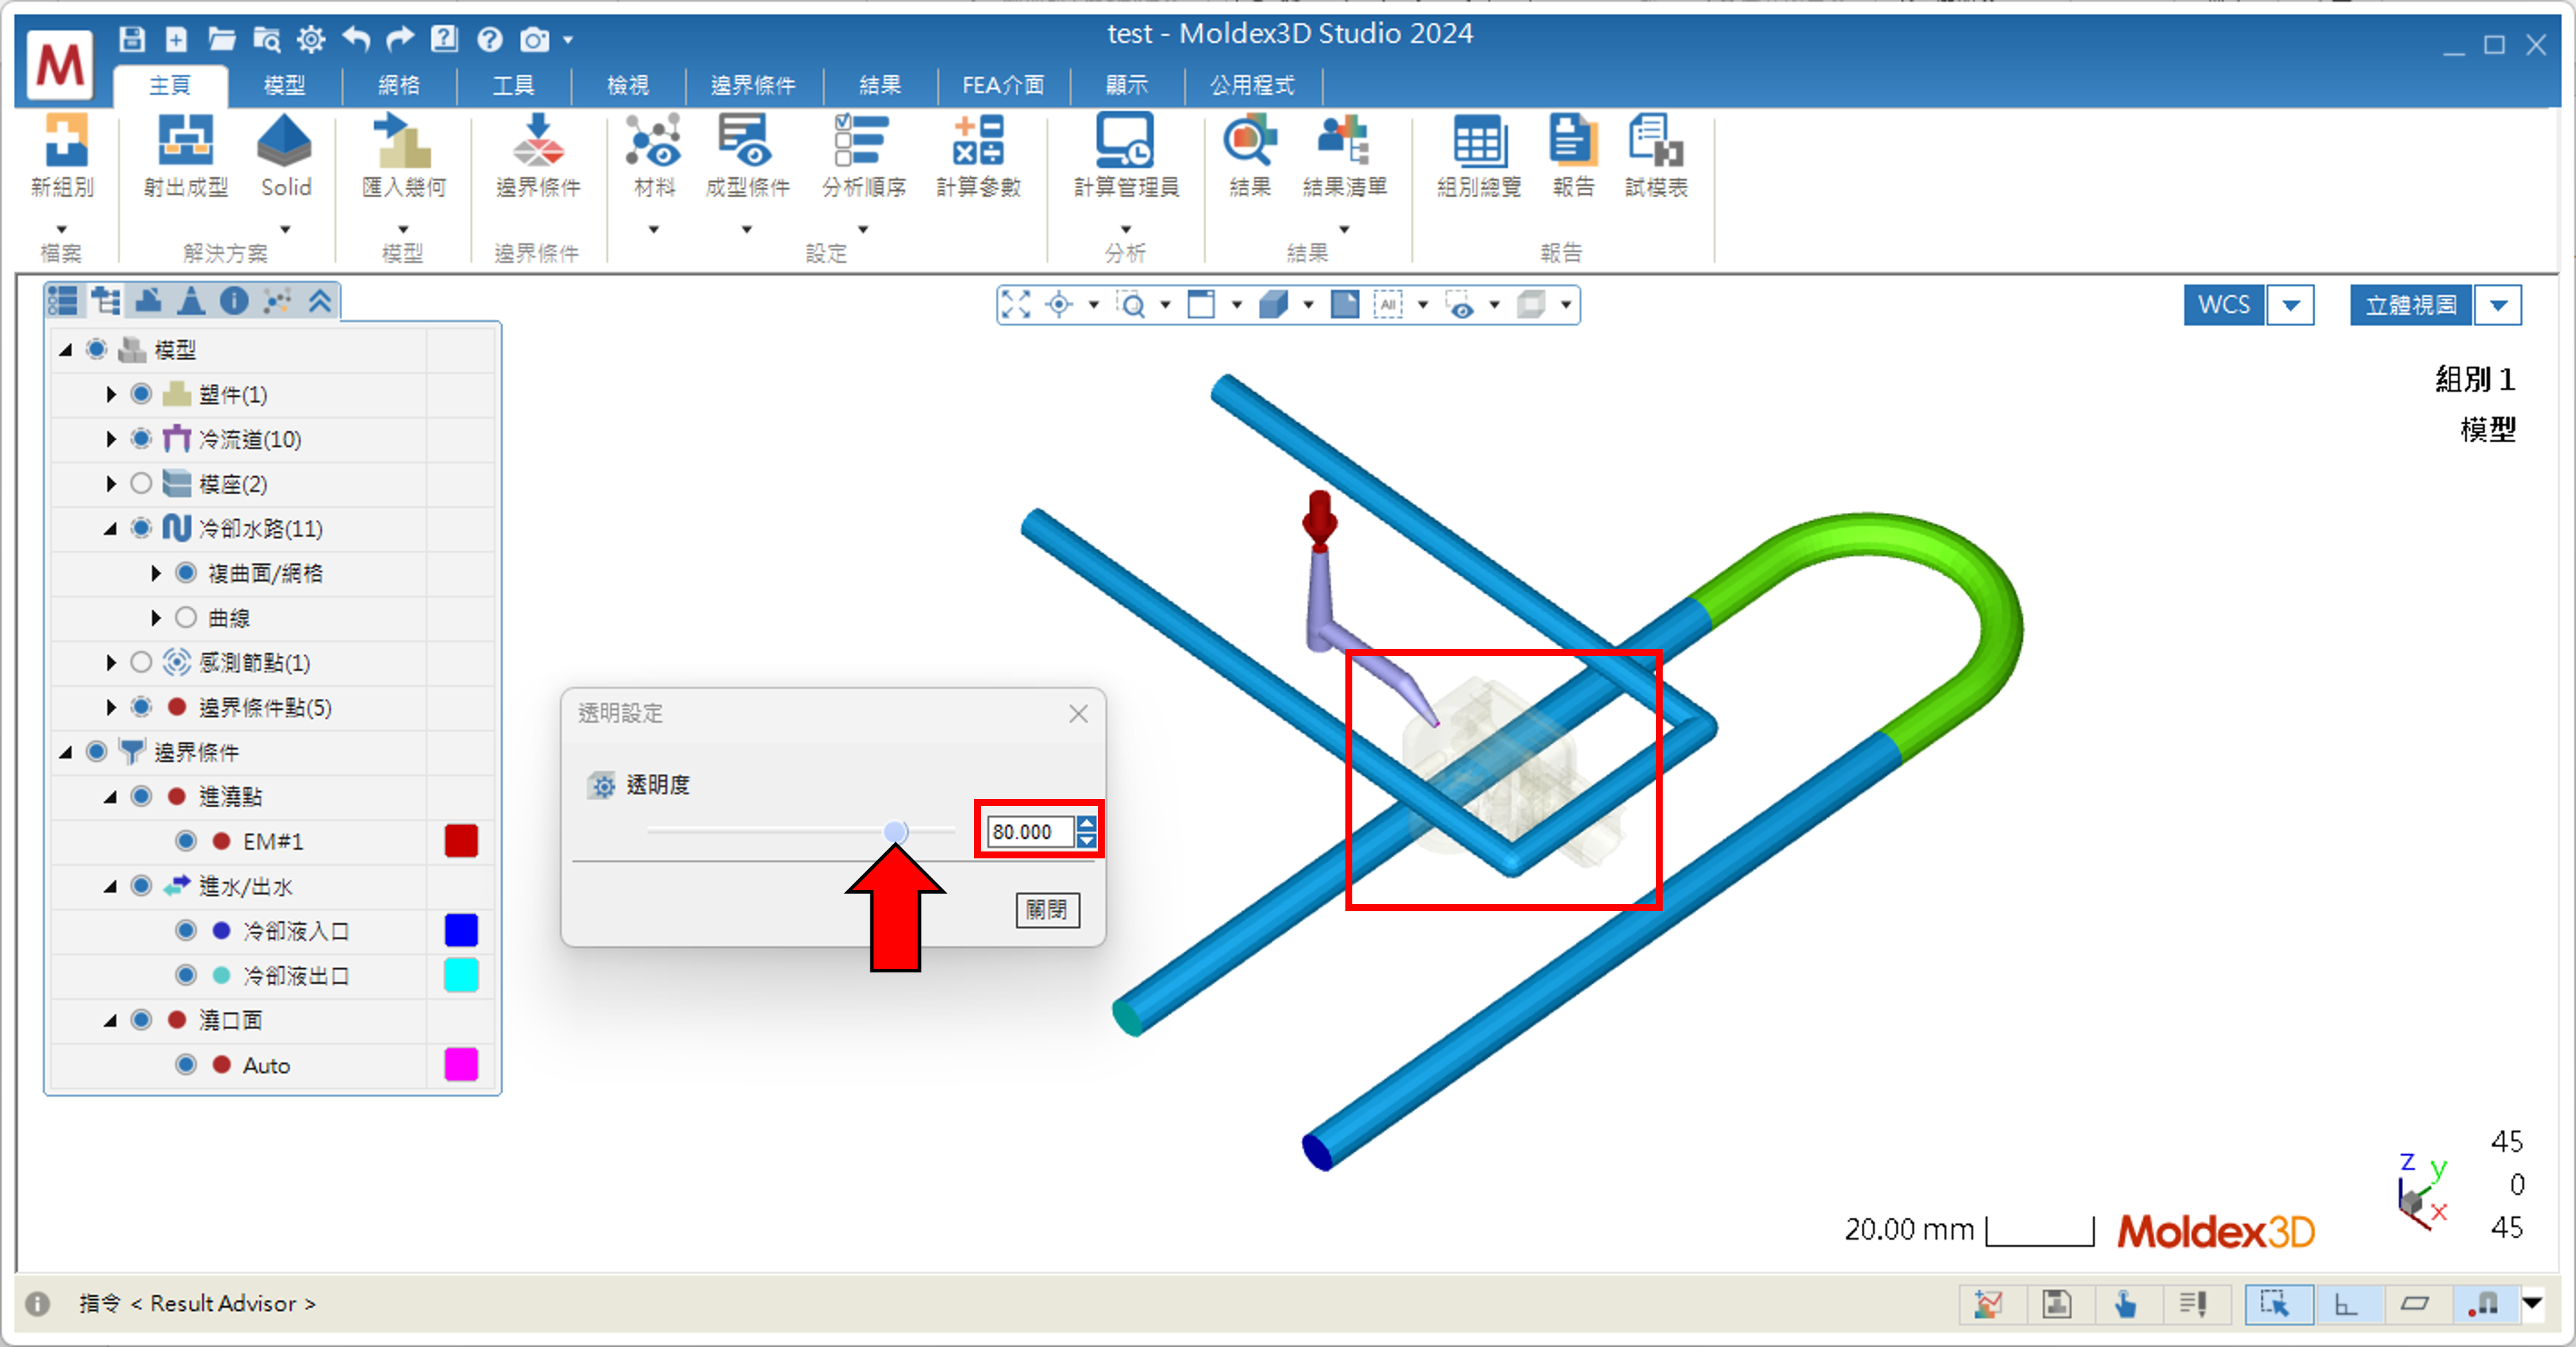The image size is (2576, 1347).
Task: Switch to the FEA介面 ribbon tab
Action: point(1003,86)
